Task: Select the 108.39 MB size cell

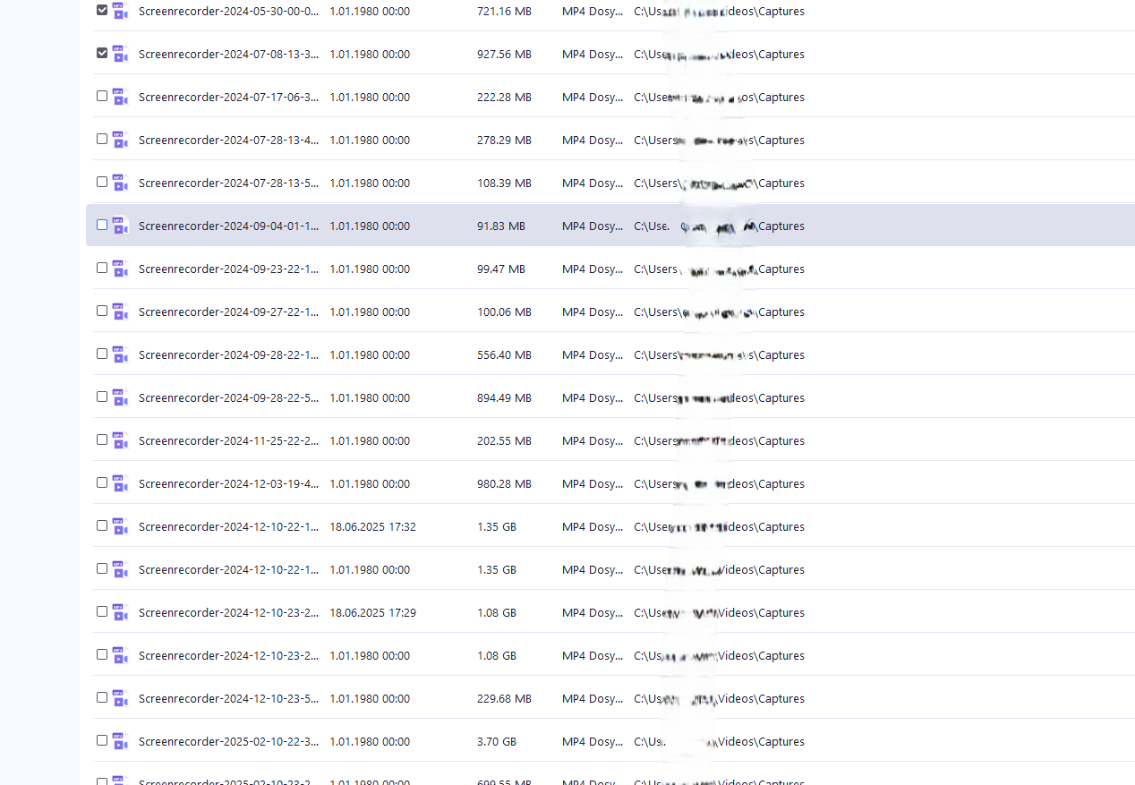Action: click(504, 183)
